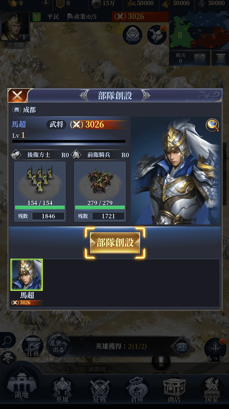This screenshot has width=229, height=409.
Task: Open the 征戦 battle tab
Action: [99, 389]
